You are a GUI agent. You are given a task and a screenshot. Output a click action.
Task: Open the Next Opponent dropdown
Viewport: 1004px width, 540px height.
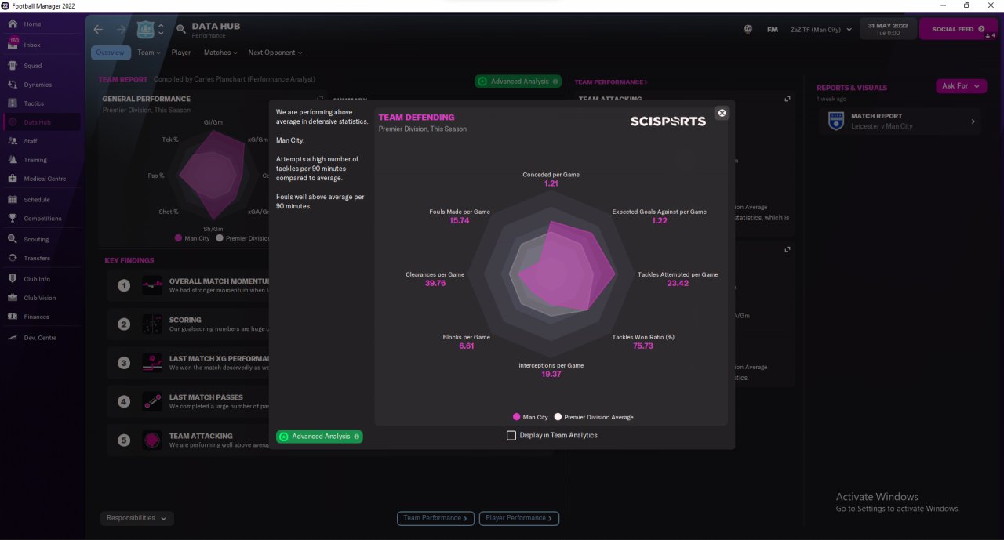pyautogui.click(x=275, y=53)
